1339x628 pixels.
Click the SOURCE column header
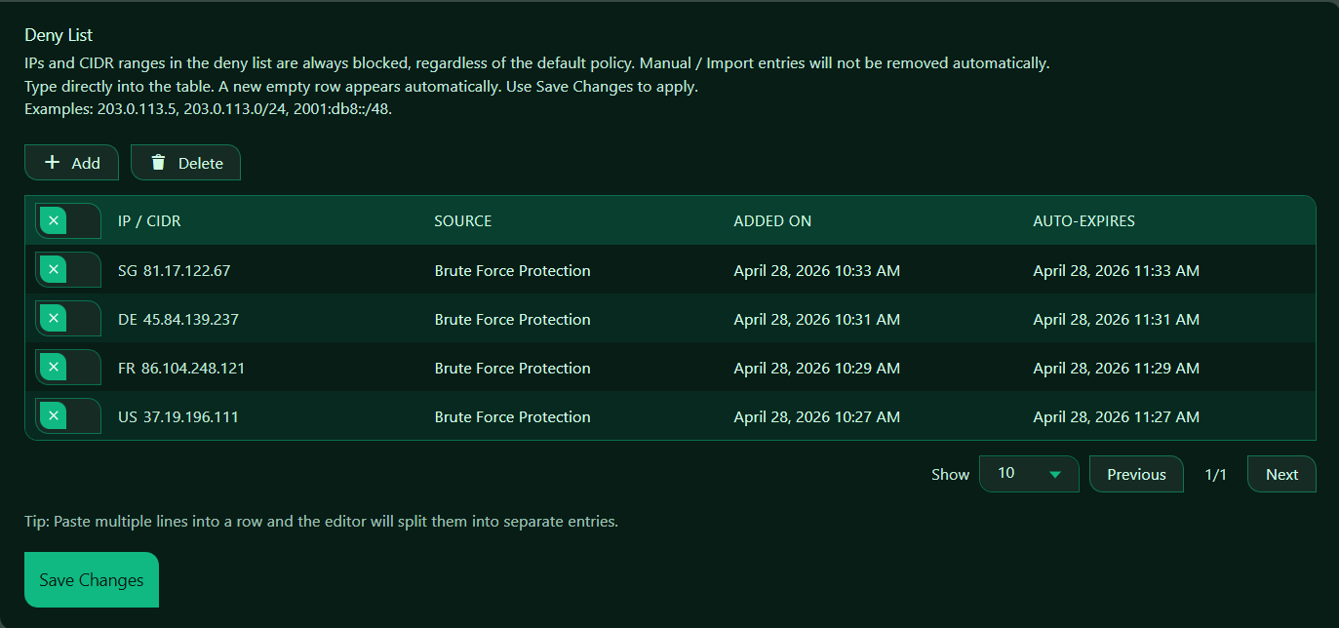(x=463, y=221)
